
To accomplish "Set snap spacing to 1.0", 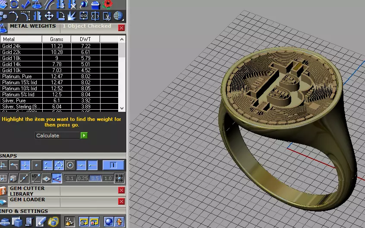I will (108, 178).
